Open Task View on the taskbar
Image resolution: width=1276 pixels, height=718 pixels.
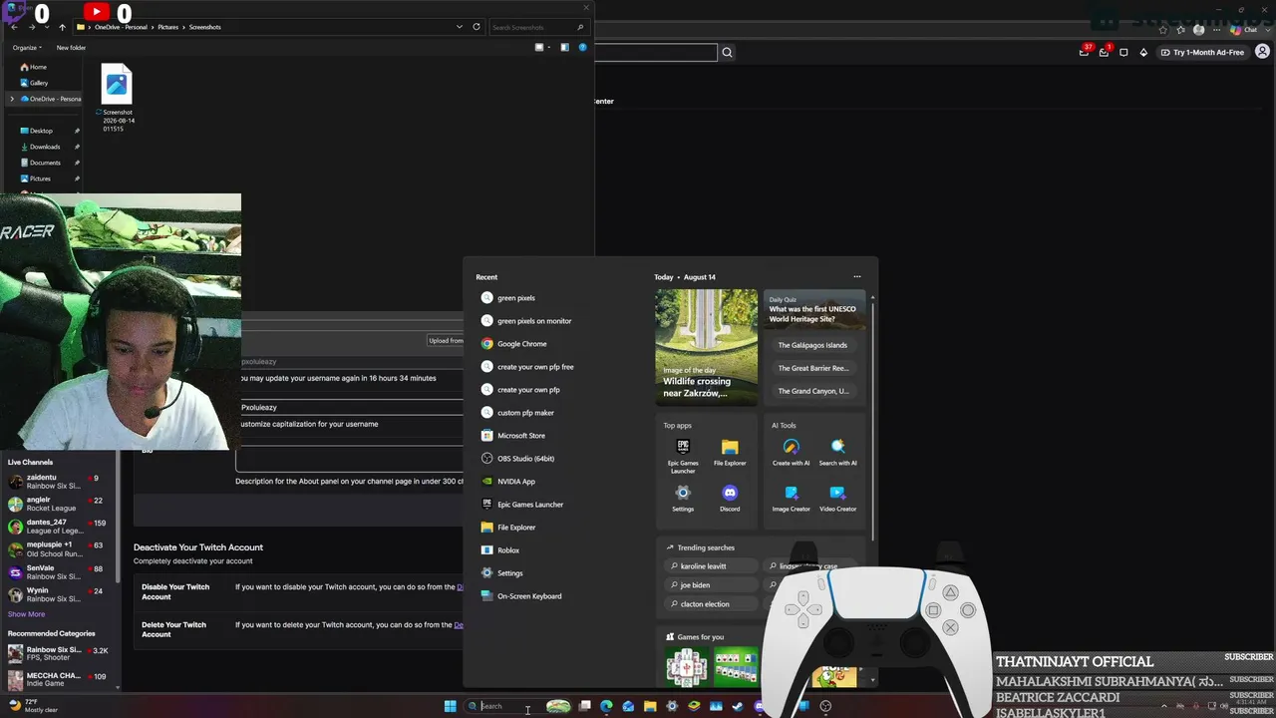tap(585, 706)
